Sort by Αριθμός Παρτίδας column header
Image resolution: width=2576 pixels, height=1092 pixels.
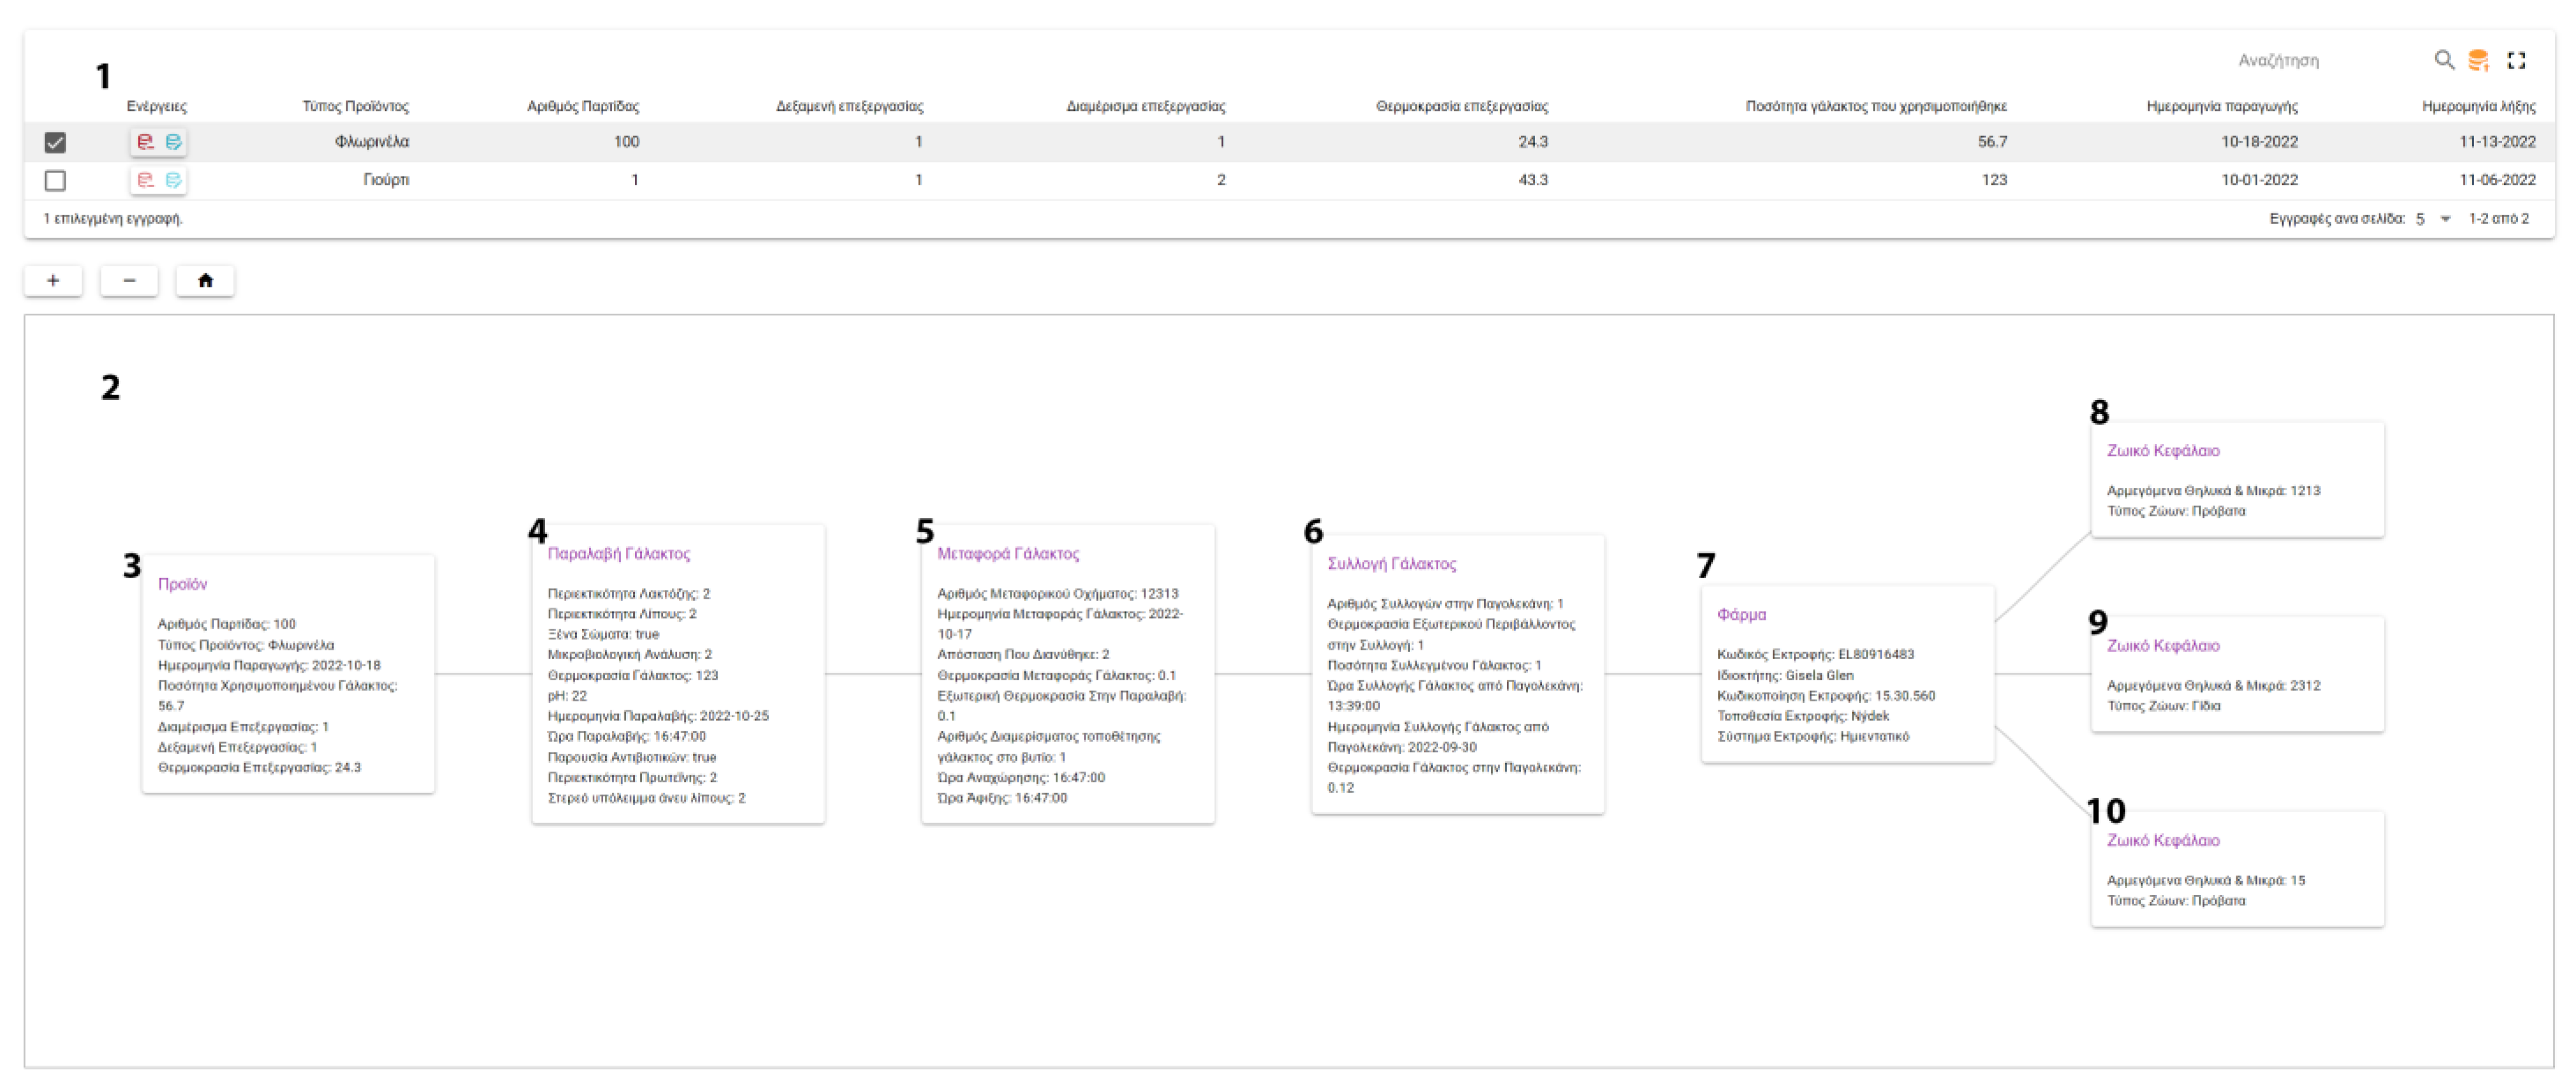click(583, 106)
